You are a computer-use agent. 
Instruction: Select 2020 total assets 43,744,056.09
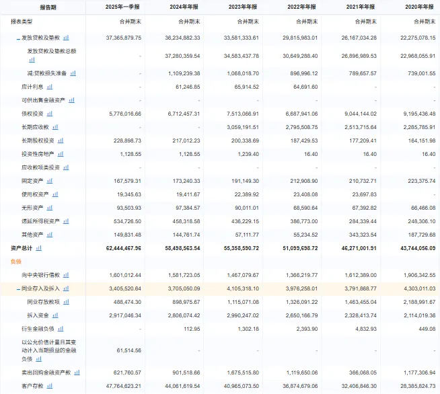pos(418,248)
